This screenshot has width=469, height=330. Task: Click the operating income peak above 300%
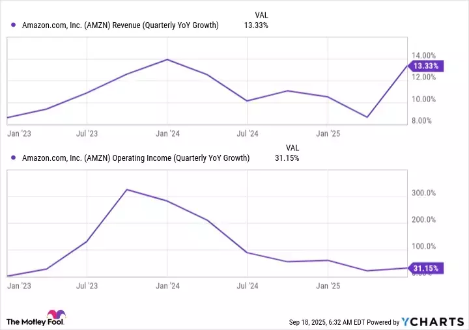(127, 189)
